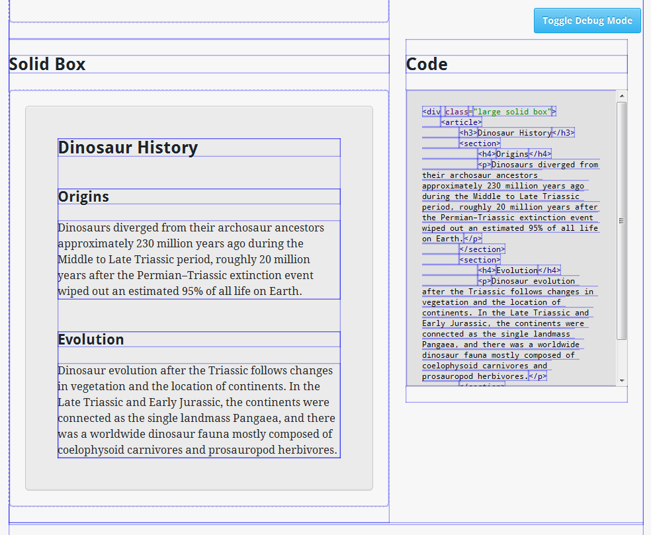Click the first closing section tag in code
Screen dimensions: 651x535
click(482, 249)
